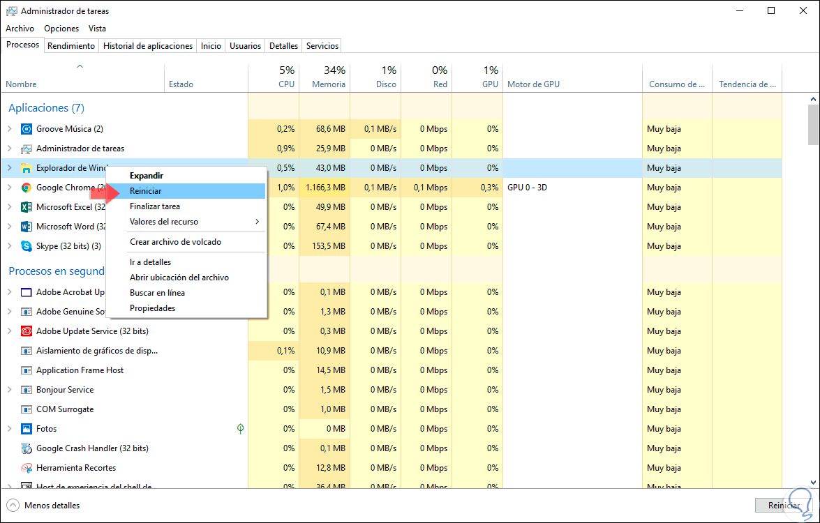Click the Groove Música app icon

click(27, 129)
